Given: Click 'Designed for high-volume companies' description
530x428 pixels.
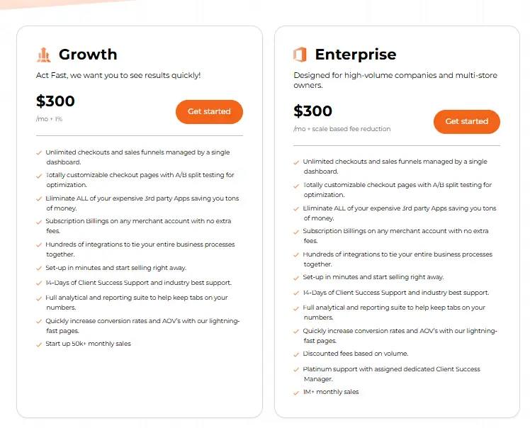Looking at the screenshot, I should tap(395, 80).
